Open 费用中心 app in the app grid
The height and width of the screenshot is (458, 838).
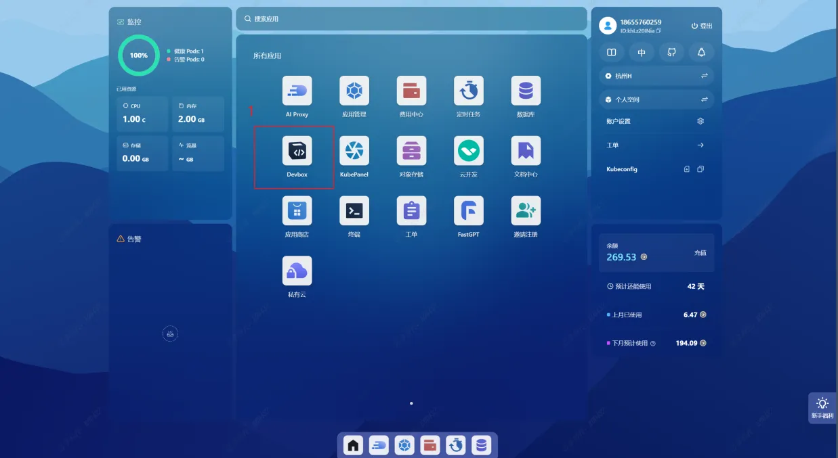(411, 91)
